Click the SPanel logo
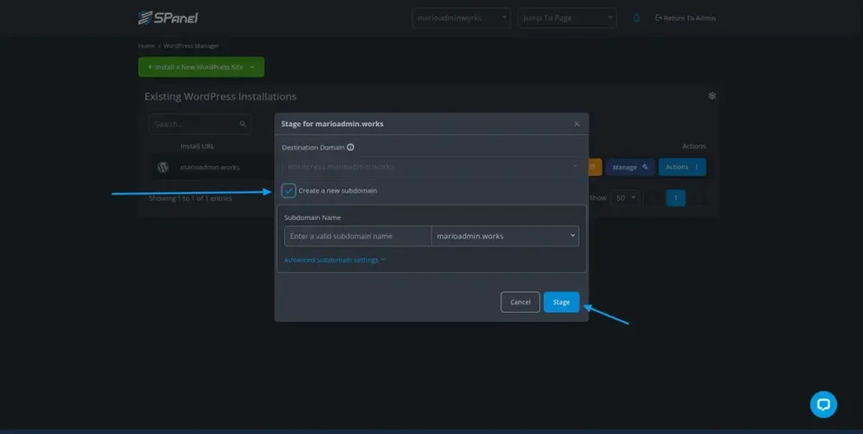This screenshot has height=434, width=863. 168,18
